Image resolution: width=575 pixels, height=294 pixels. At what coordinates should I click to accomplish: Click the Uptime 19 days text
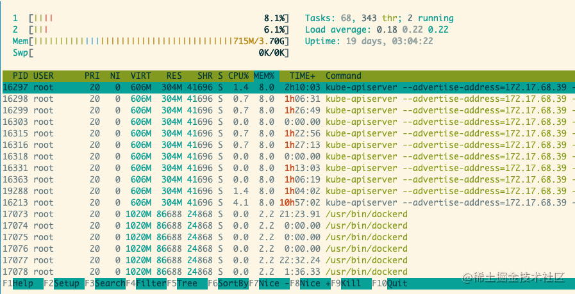click(369, 42)
